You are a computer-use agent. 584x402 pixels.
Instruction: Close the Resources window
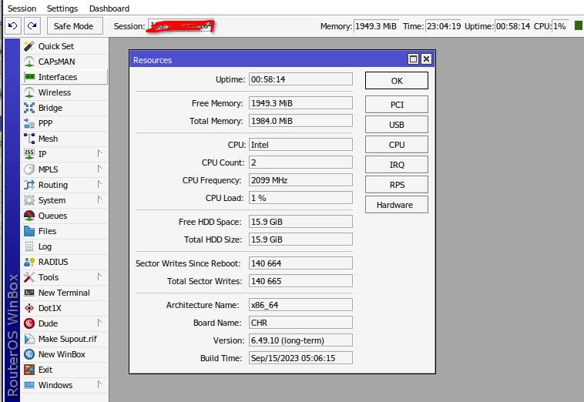pyautogui.click(x=426, y=59)
